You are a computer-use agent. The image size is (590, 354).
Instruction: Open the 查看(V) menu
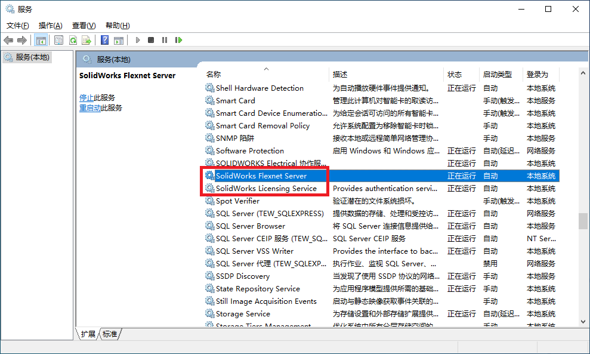click(x=84, y=25)
